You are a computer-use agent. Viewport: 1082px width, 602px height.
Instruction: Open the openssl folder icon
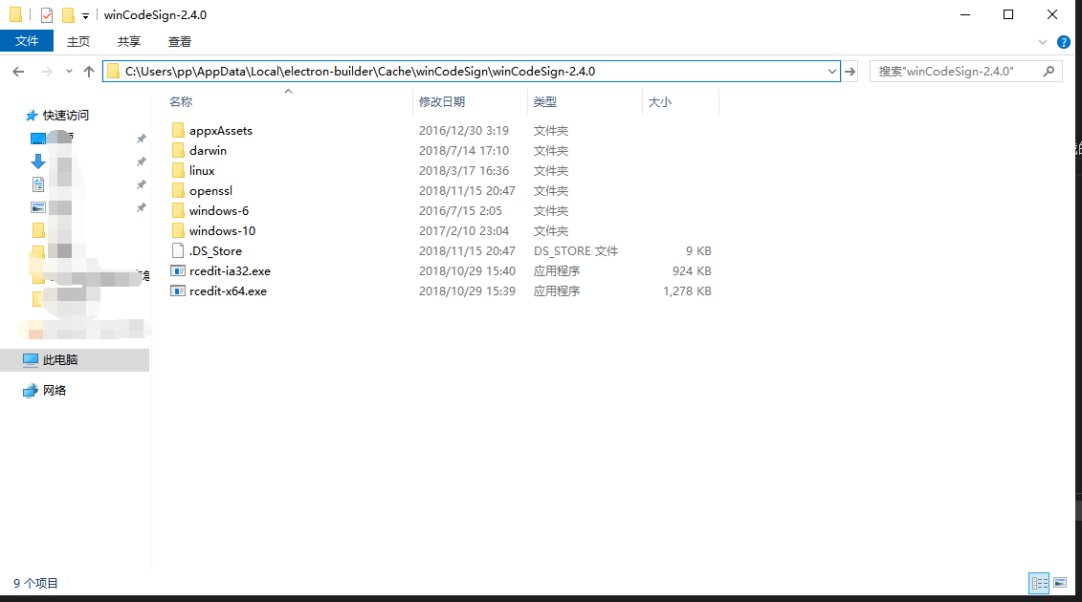(x=177, y=190)
